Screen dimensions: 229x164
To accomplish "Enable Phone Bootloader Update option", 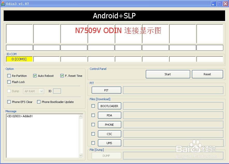I will [x=39, y=102].
